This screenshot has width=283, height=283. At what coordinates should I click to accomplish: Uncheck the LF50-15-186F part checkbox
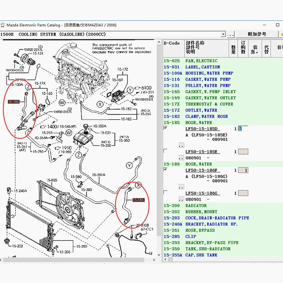165,169
